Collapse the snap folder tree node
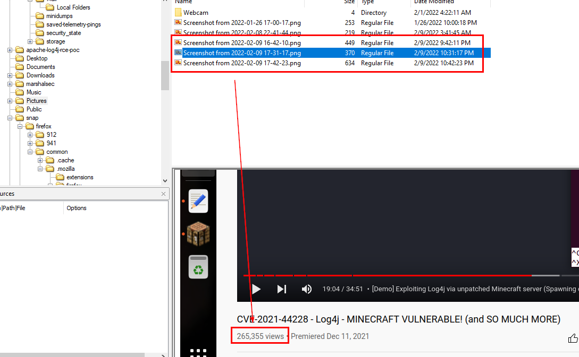This screenshot has height=357, width=579. pyautogui.click(x=10, y=118)
